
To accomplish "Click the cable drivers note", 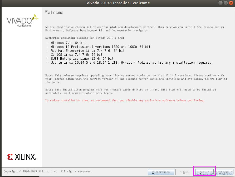I will 130,91.
